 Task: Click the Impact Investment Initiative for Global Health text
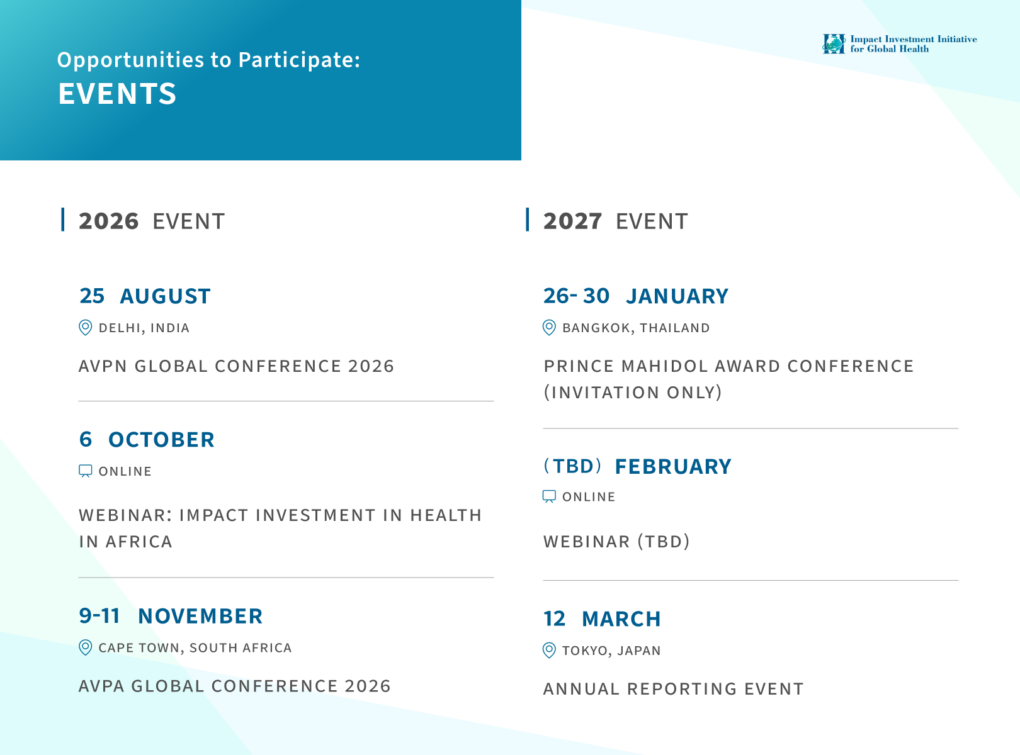coord(914,44)
